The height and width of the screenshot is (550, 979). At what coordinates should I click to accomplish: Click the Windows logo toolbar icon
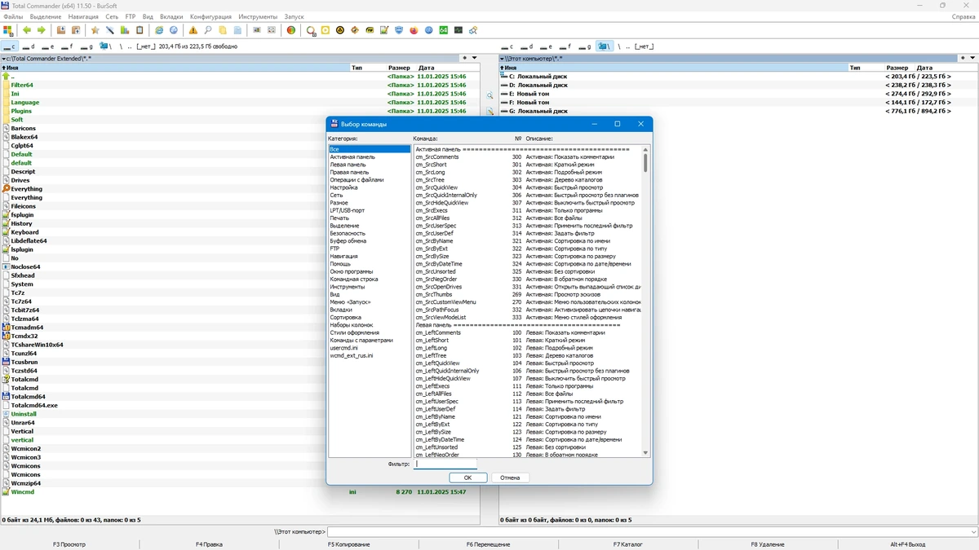point(8,30)
